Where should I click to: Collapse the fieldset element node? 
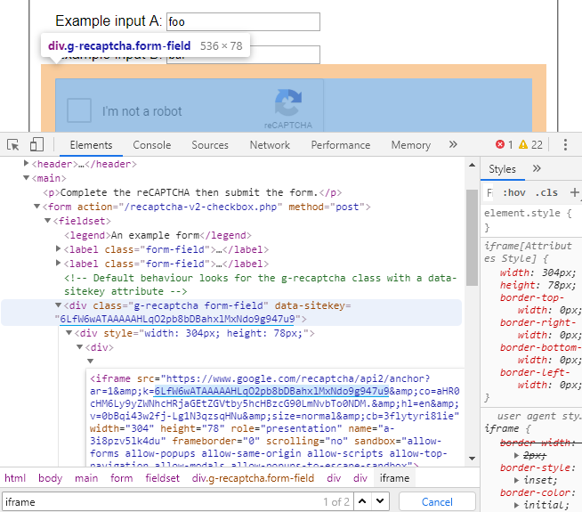tap(48, 221)
